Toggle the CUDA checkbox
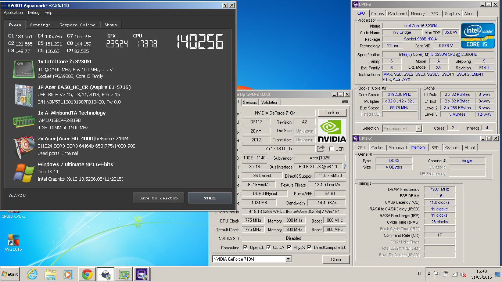 (269, 247)
